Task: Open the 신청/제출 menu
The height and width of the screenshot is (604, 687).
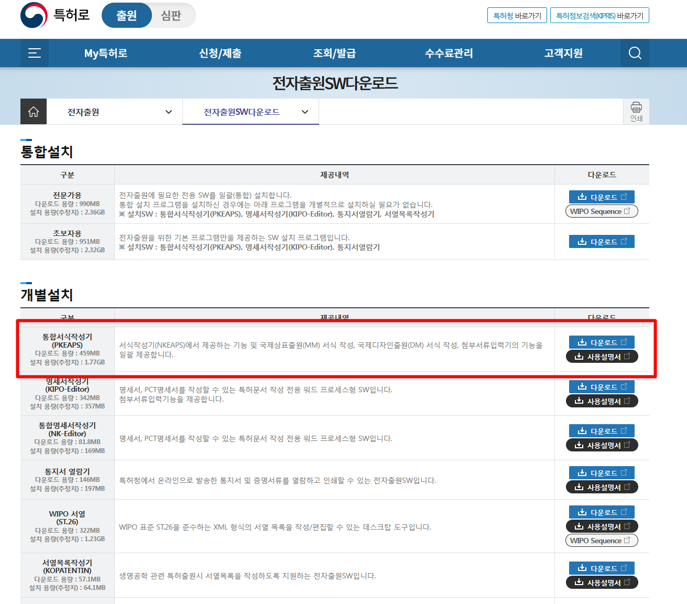Action: (x=220, y=53)
